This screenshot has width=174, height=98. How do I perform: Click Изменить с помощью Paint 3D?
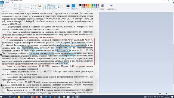click(111, 7)
